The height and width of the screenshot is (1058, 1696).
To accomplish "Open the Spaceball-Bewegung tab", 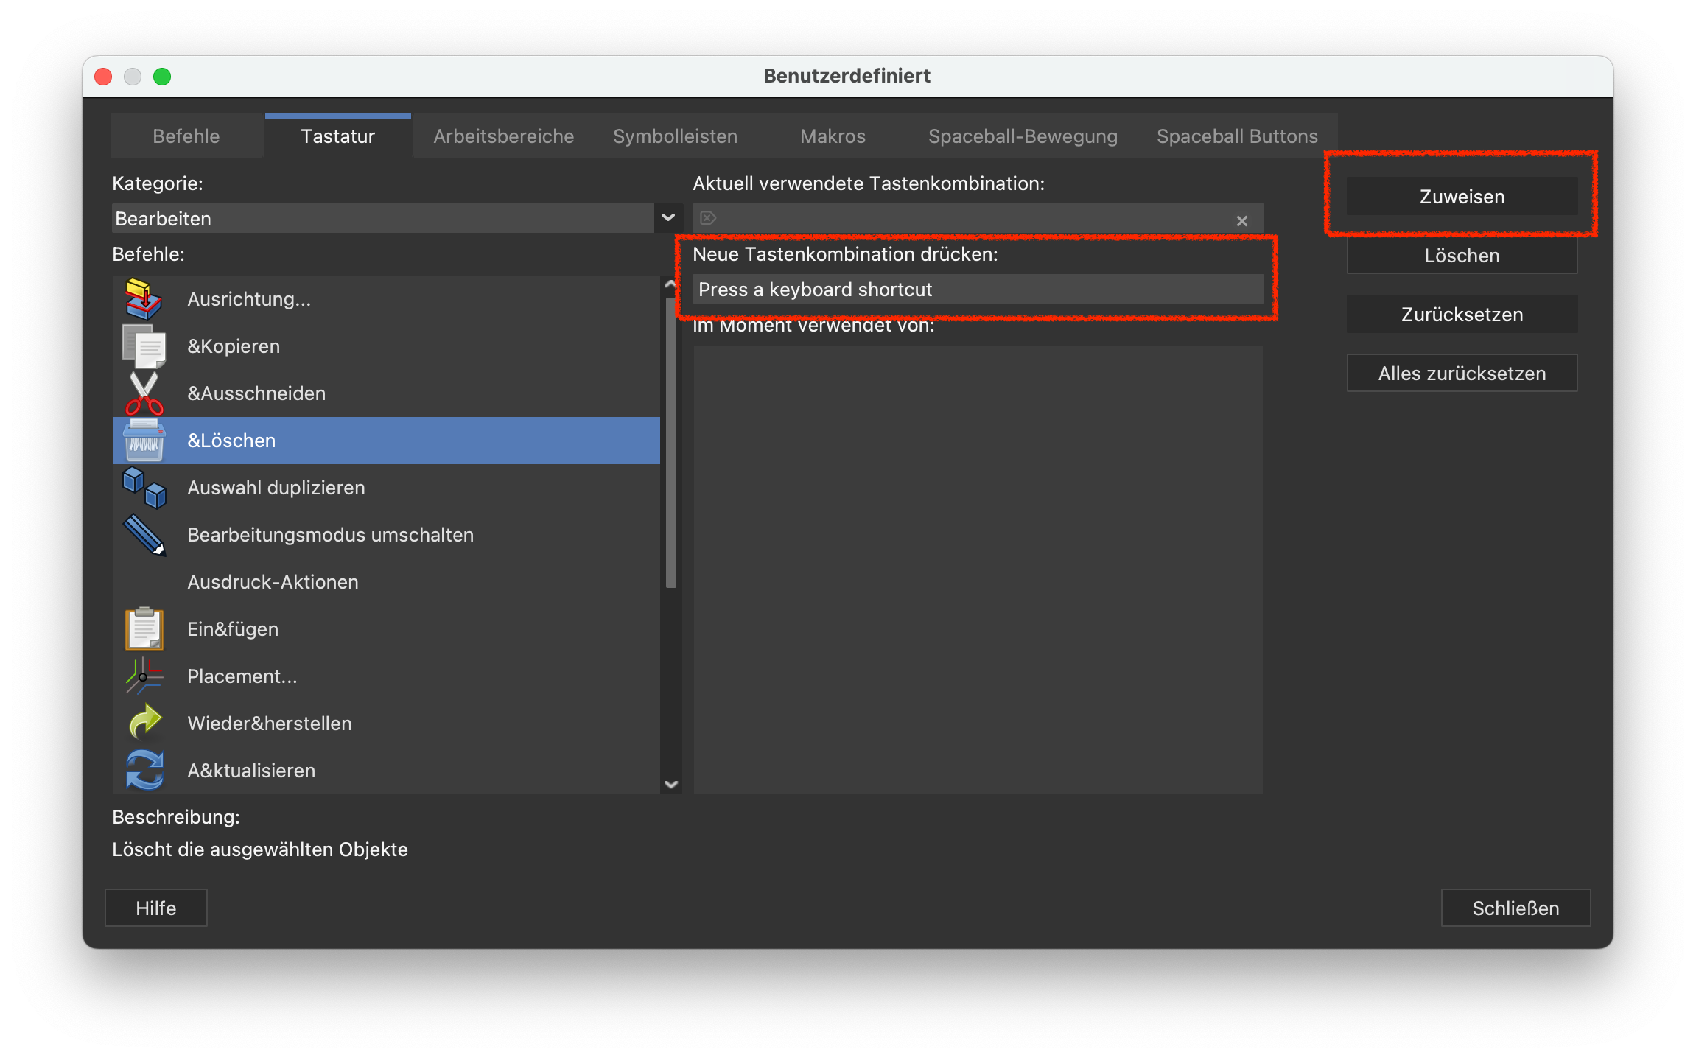I will [1023, 136].
